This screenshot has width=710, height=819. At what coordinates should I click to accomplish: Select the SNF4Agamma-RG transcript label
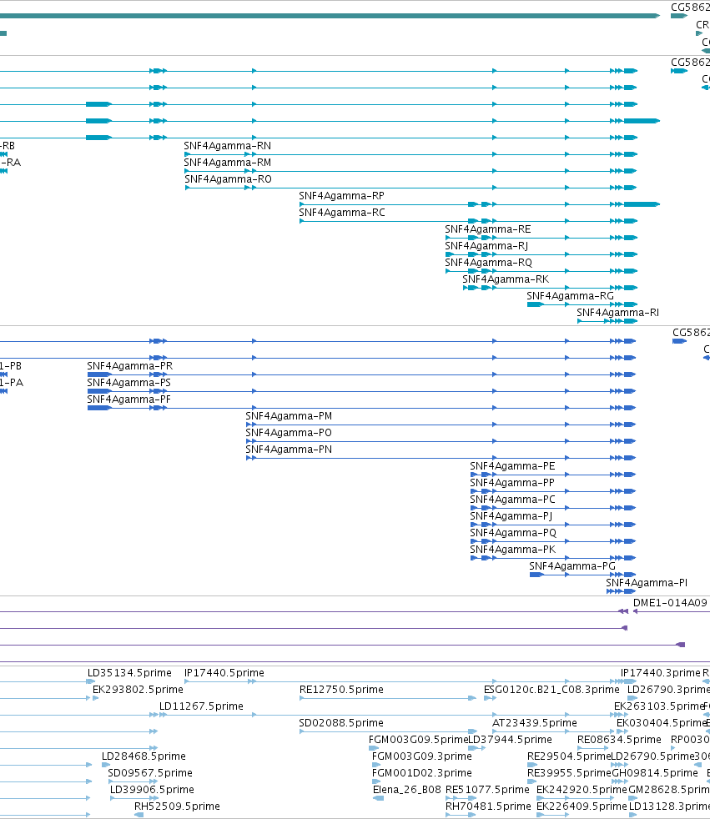(x=570, y=296)
